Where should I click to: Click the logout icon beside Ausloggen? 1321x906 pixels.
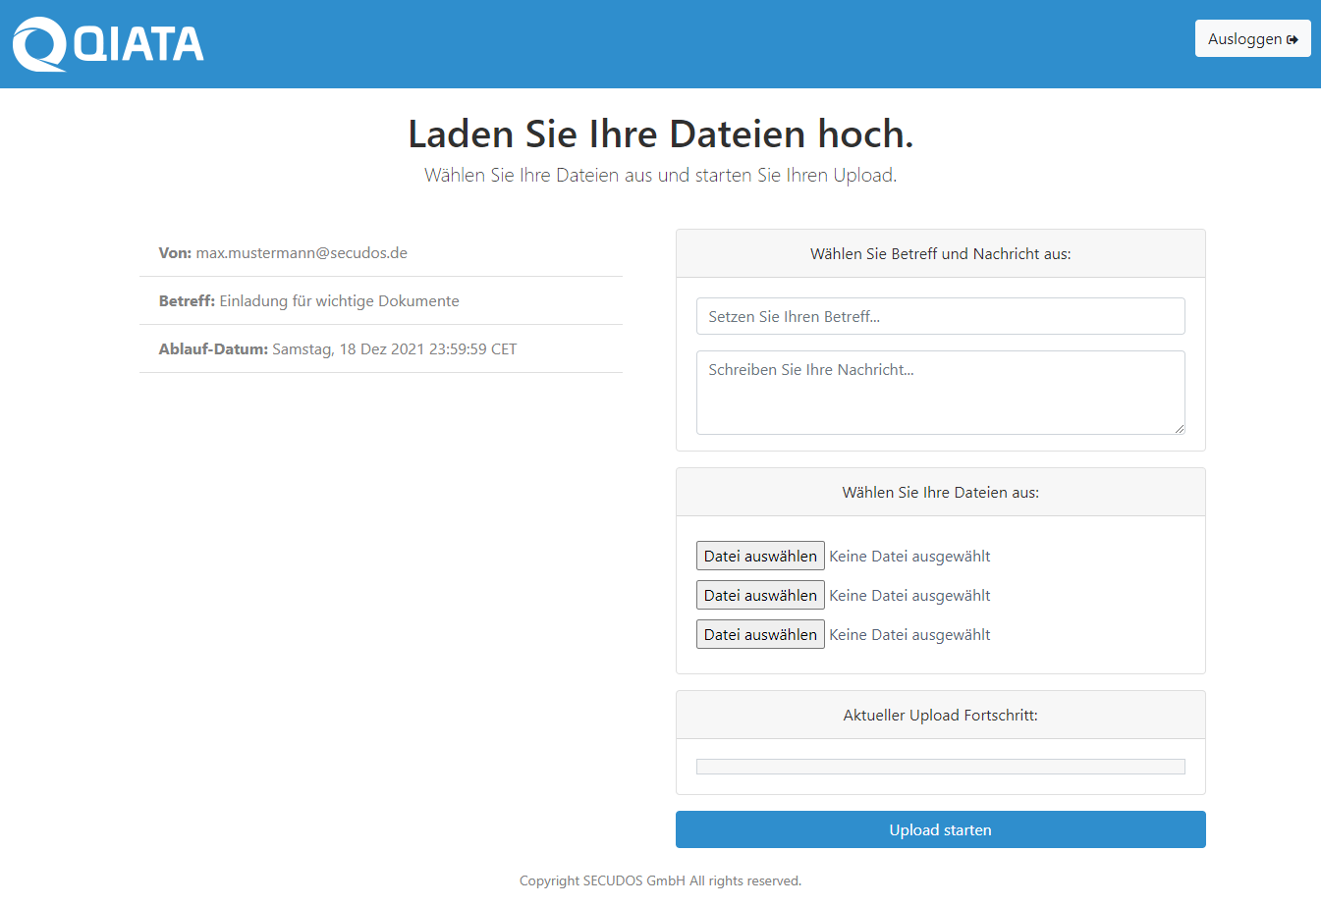tap(1294, 38)
